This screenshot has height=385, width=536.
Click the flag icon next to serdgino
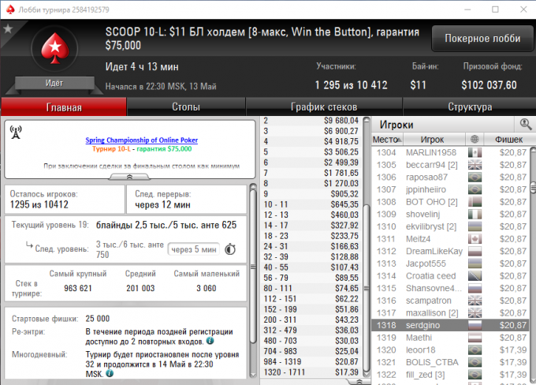click(475, 325)
